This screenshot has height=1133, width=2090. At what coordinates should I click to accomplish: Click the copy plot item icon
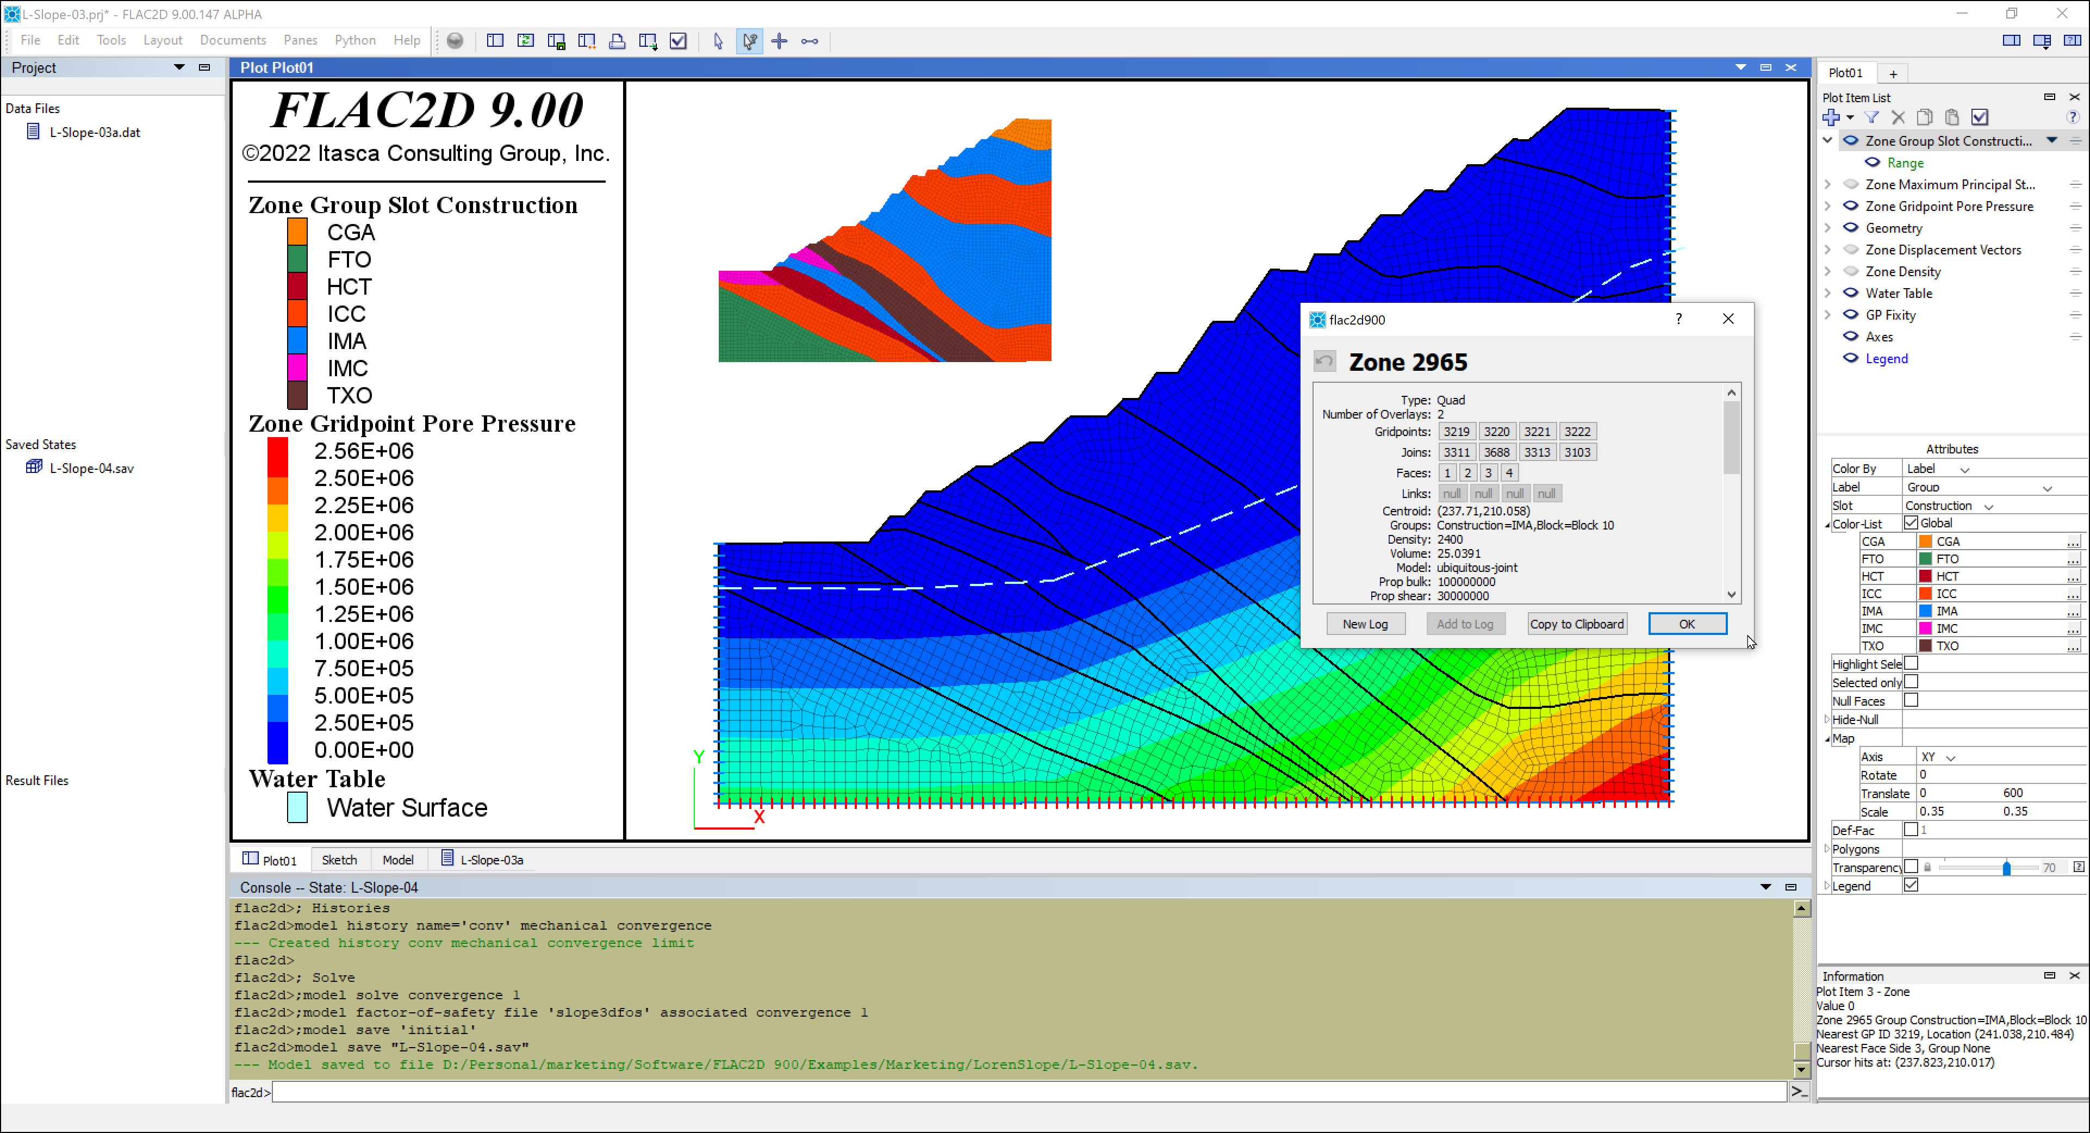point(1925,117)
